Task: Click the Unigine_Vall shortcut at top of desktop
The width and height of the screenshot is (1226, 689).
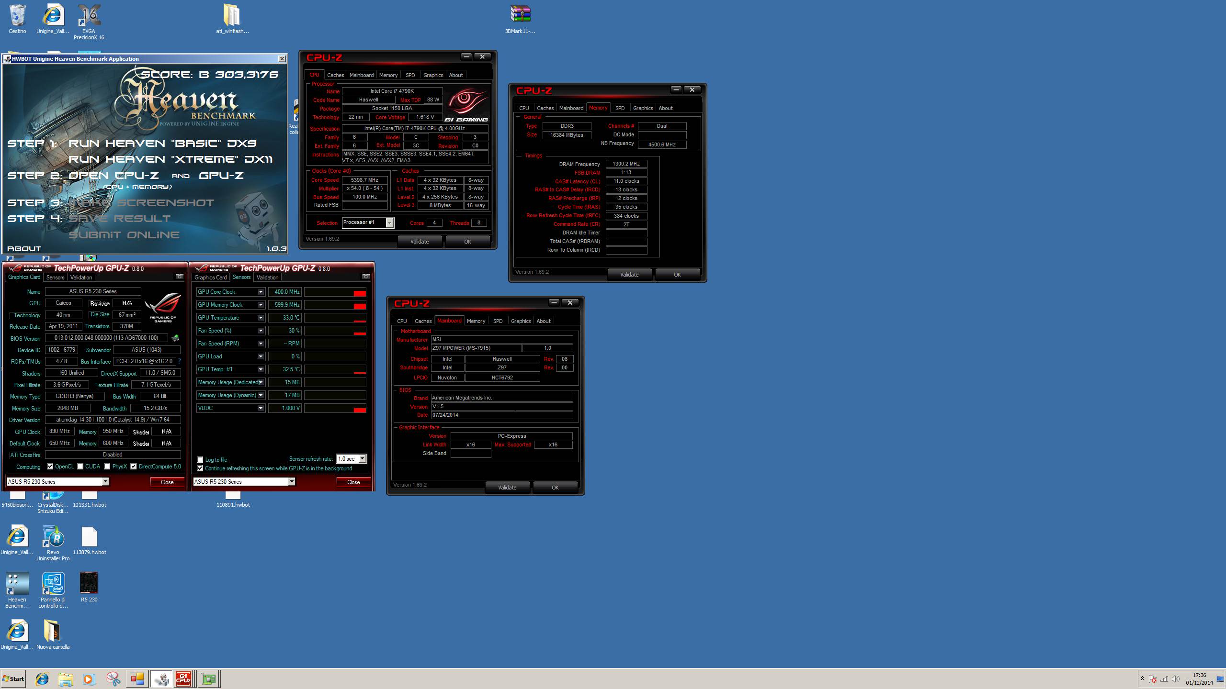Action: tap(53, 19)
